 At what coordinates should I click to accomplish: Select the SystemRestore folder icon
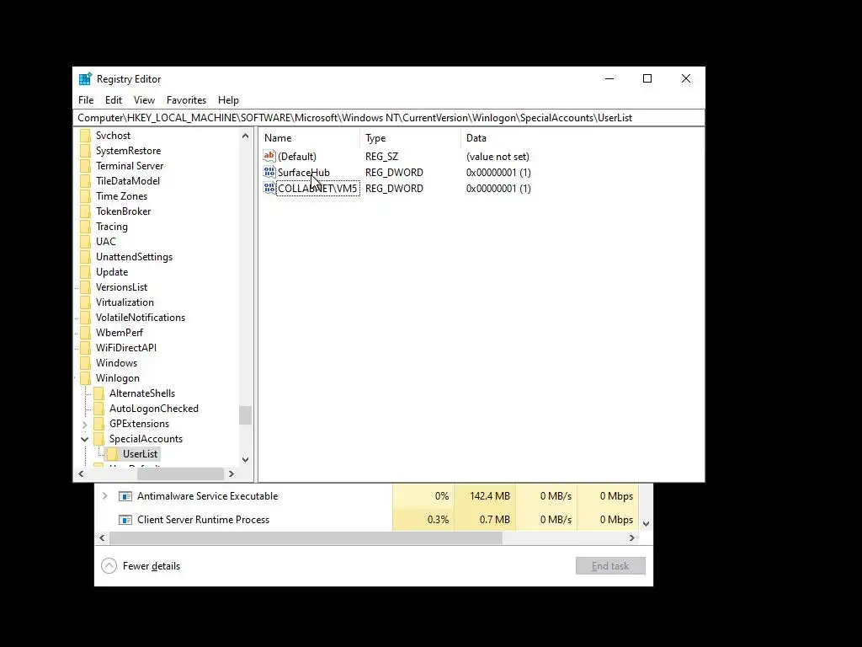point(85,151)
